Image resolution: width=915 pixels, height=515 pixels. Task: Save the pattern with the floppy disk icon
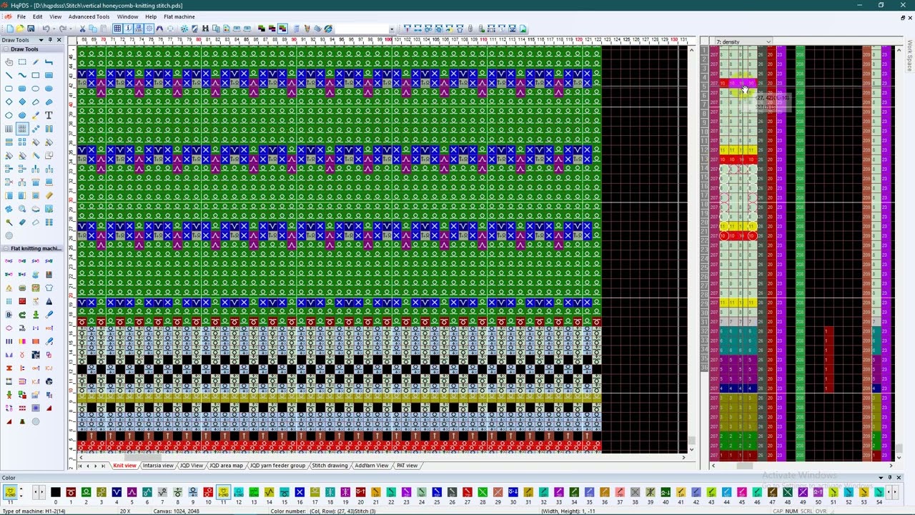tap(31, 29)
